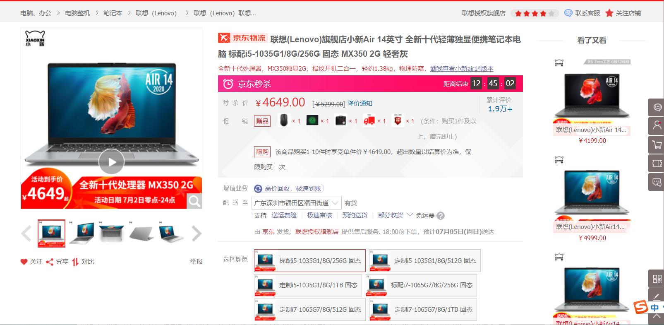
Task: Open shopping cart icon in right sidebar
Action: (657, 145)
